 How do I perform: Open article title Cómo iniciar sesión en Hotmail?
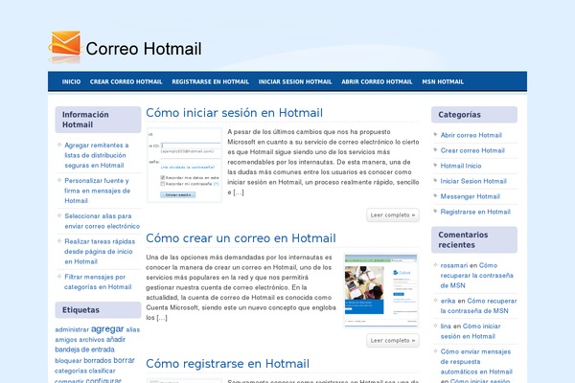click(235, 113)
